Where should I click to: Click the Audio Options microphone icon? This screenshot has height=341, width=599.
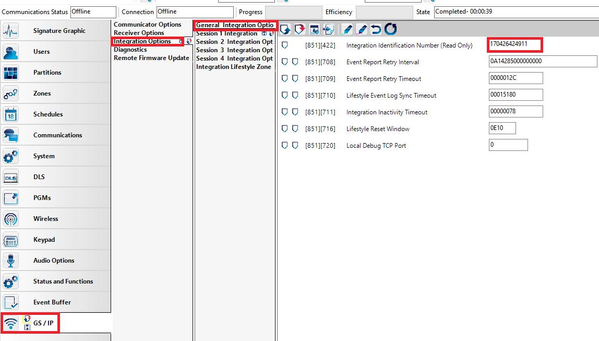coord(10,261)
